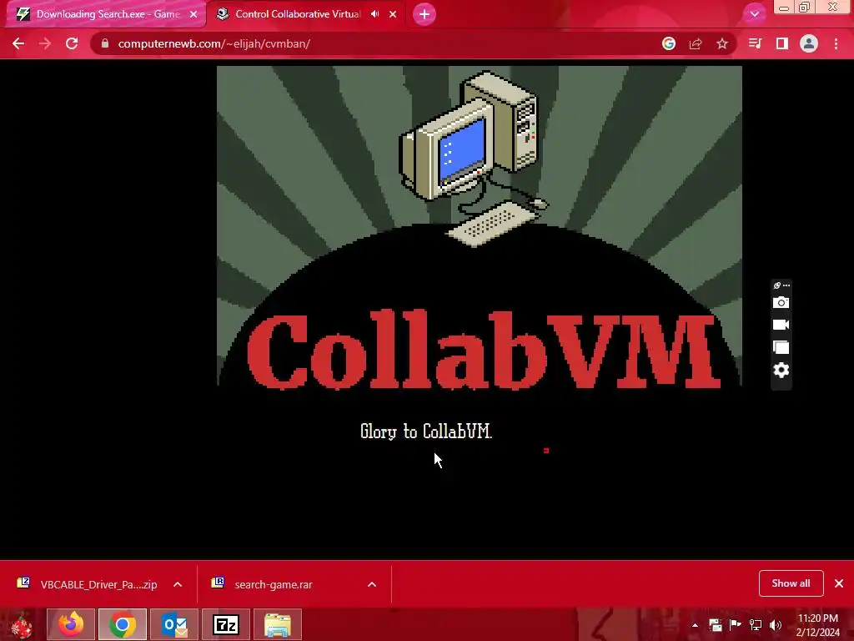Open the downloaded search-game.rar file

(273, 584)
